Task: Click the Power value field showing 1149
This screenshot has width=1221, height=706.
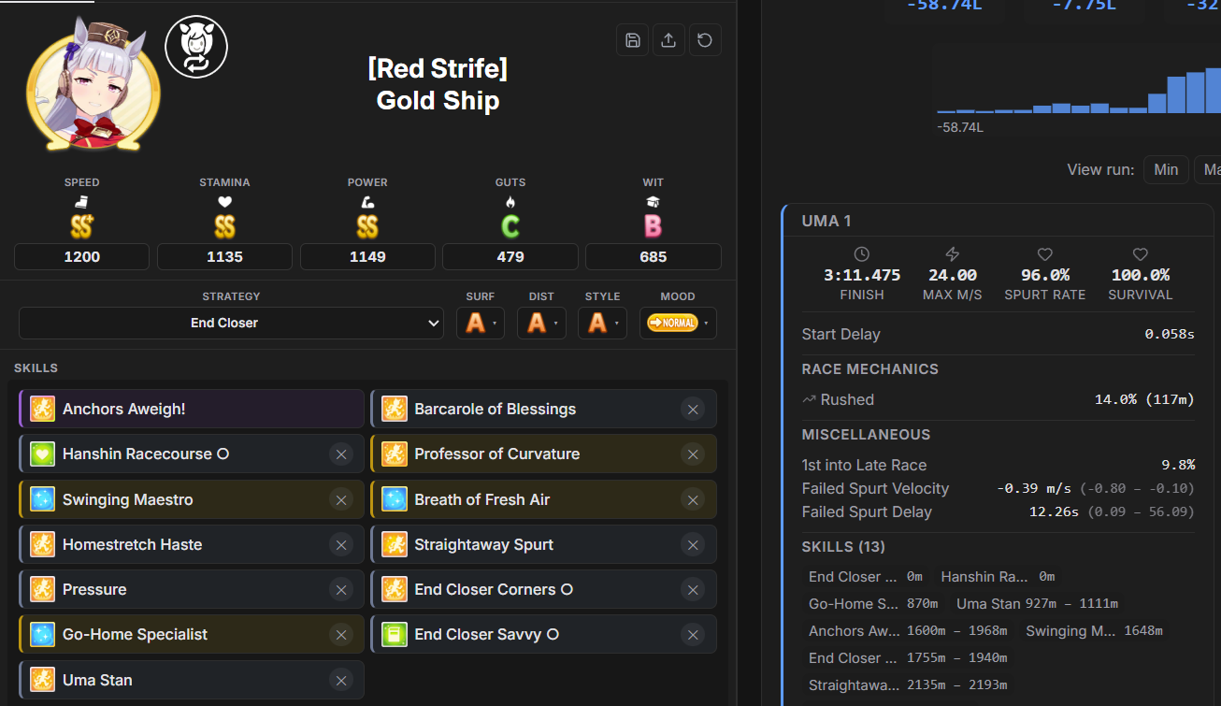Action: click(x=367, y=256)
